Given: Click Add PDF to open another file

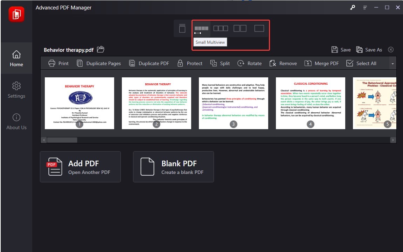Looking at the screenshot, I should pos(80,166).
